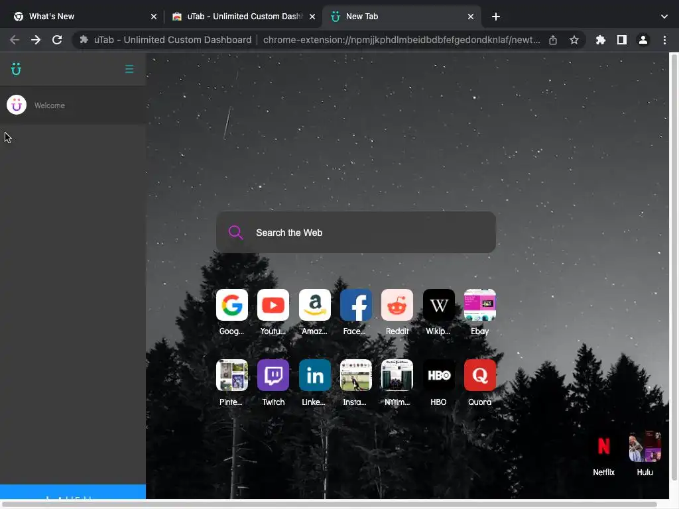The width and height of the screenshot is (679, 509).
Task: Click the horizontal page scrollbar
Action: 330,504
